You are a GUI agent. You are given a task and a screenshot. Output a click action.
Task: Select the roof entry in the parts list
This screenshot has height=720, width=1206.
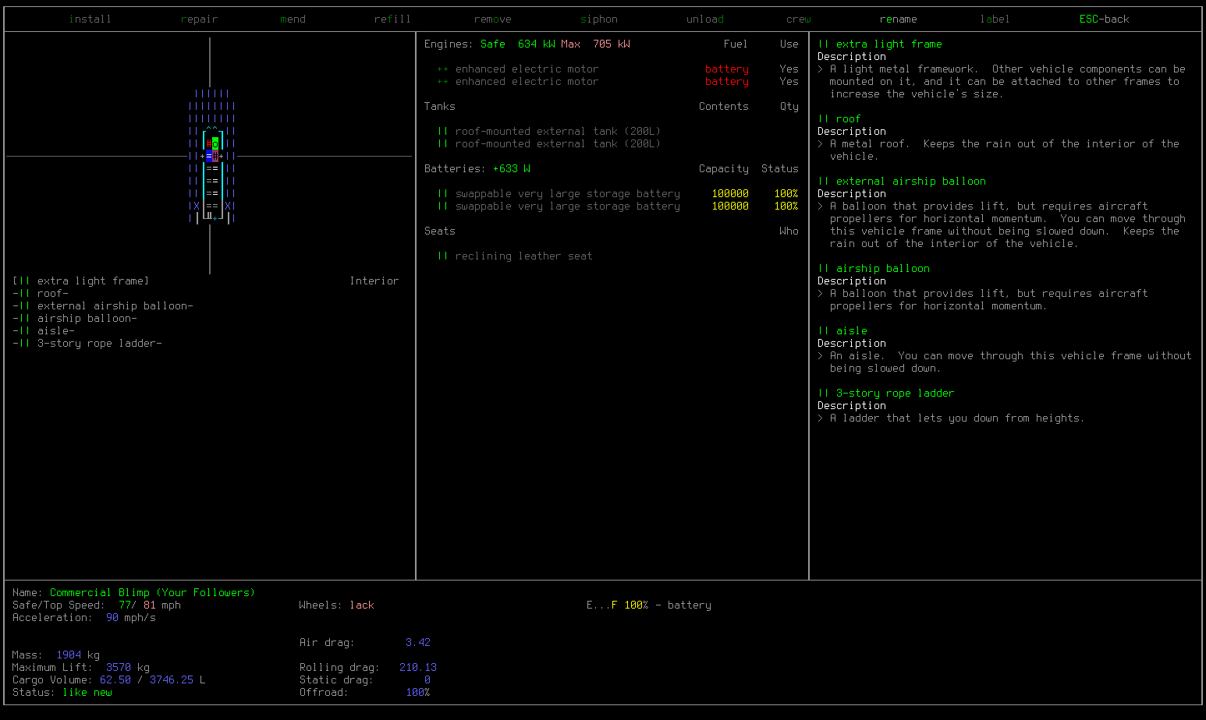(41, 293)
